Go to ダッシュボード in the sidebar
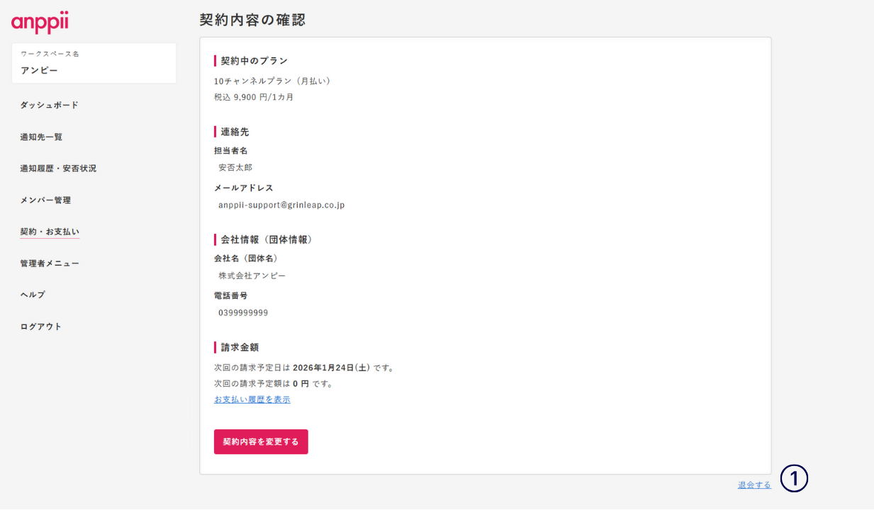 [49, 105]
